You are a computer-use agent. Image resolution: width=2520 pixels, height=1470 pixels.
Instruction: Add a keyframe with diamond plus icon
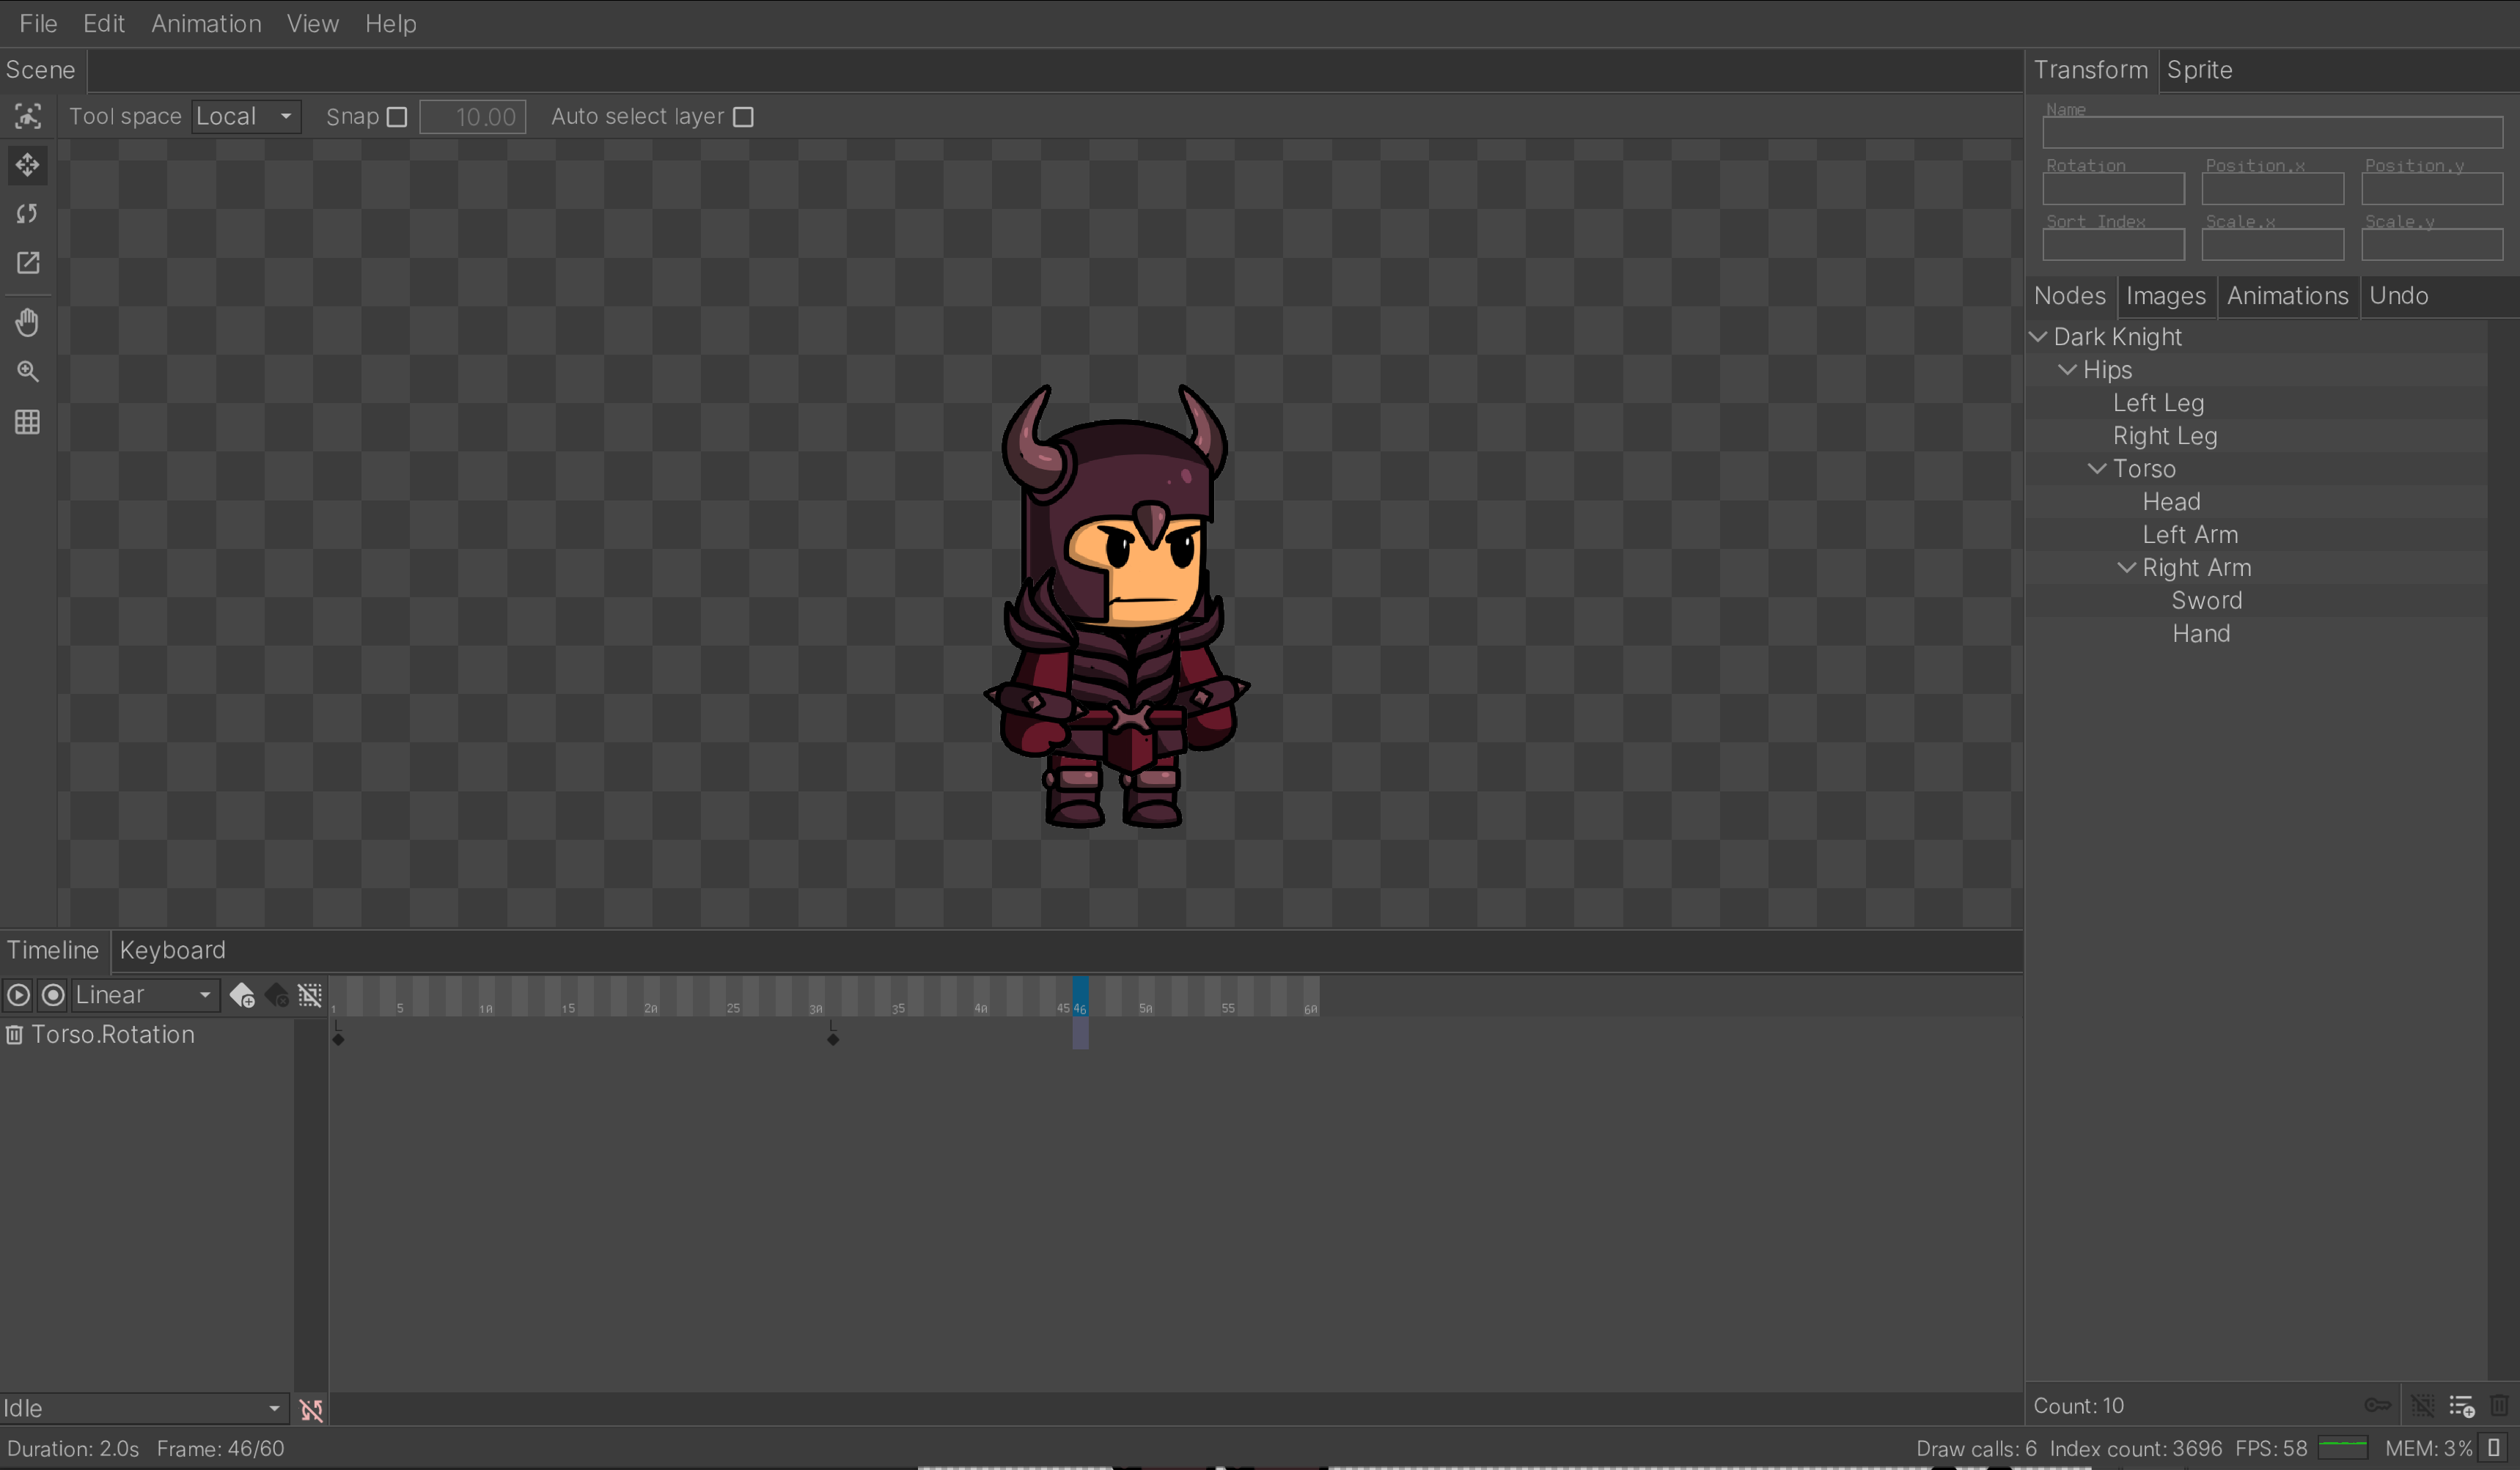pyautogui.click(x=242, y=995)
